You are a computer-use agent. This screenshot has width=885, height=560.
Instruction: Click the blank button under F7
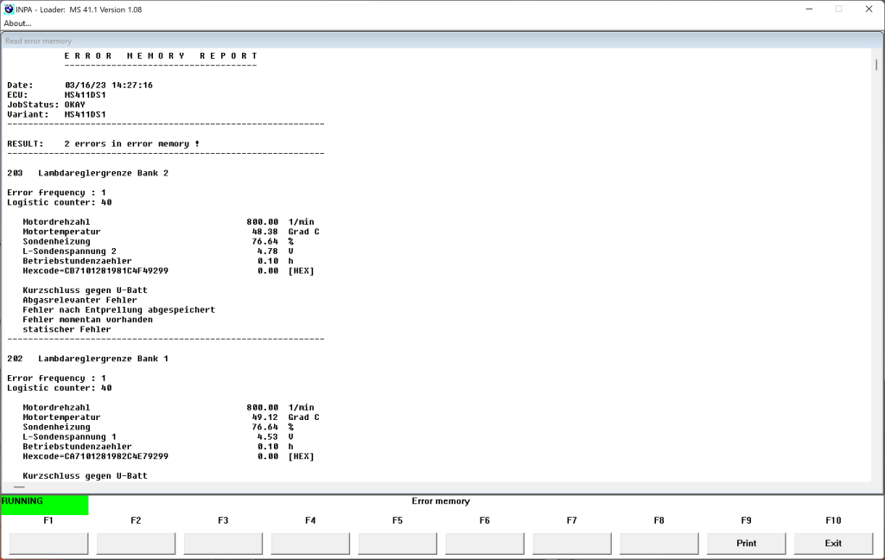click(571, 544)
